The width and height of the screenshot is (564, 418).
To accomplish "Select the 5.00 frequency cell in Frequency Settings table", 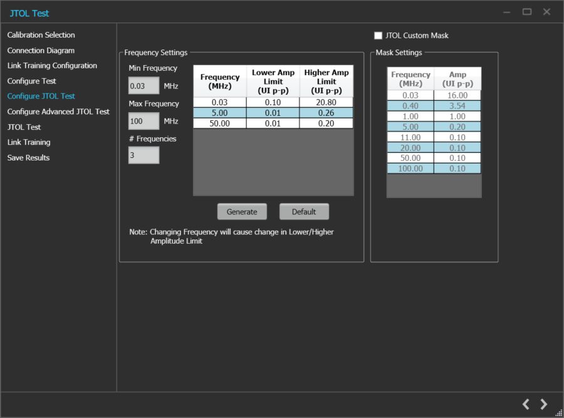I will tap(220, 113).
